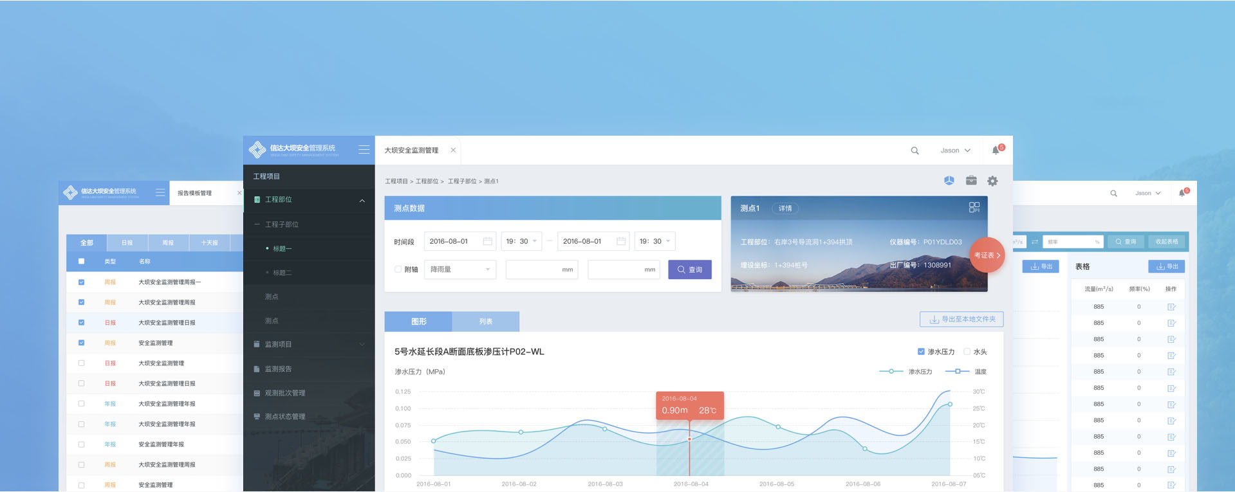
Task: Click the blue 3D cube icon
Action: pyautogui.click(x=949, y=181)
